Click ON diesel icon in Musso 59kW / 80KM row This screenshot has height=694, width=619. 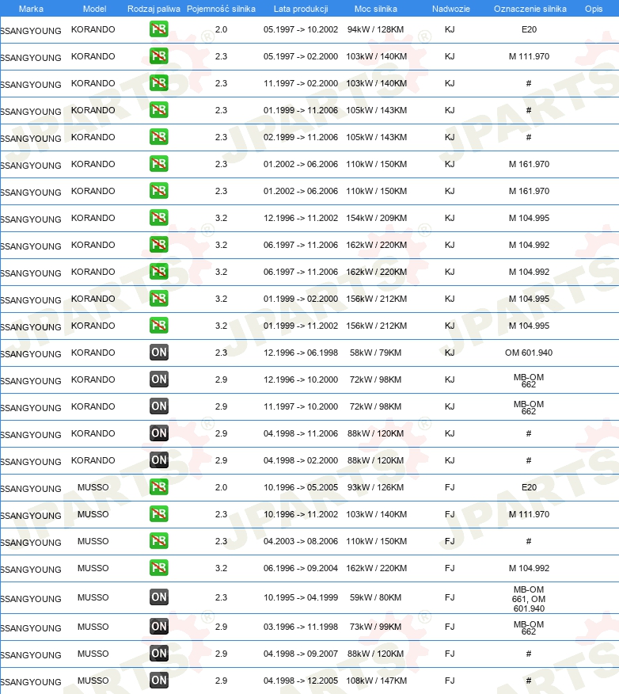[159, 597]
